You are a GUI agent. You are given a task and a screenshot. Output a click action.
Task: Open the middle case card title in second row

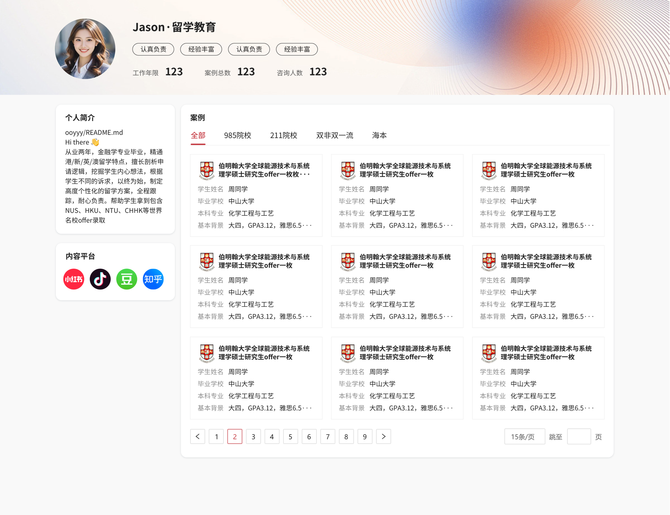(x=405, y=261)
